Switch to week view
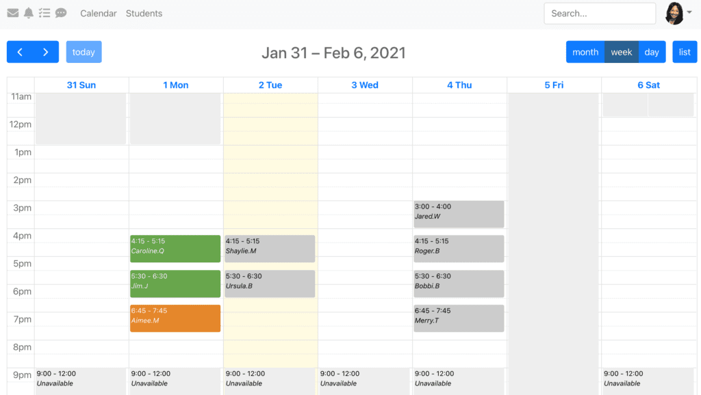 (x=621, y=52)
